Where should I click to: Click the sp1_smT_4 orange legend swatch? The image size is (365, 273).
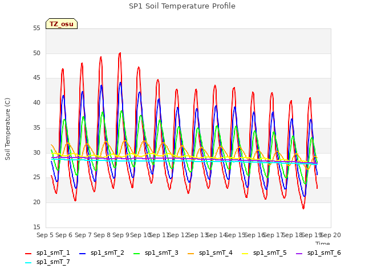coord(191,254)
